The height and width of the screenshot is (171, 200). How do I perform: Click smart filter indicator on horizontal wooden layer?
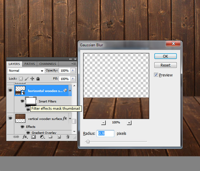click(x=65, y=90)
